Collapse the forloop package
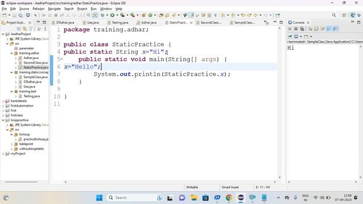 pyautogui.click(x=11, y=134)
